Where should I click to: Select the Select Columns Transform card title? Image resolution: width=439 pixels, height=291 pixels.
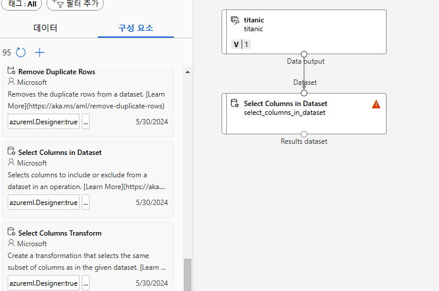(60, 233)
